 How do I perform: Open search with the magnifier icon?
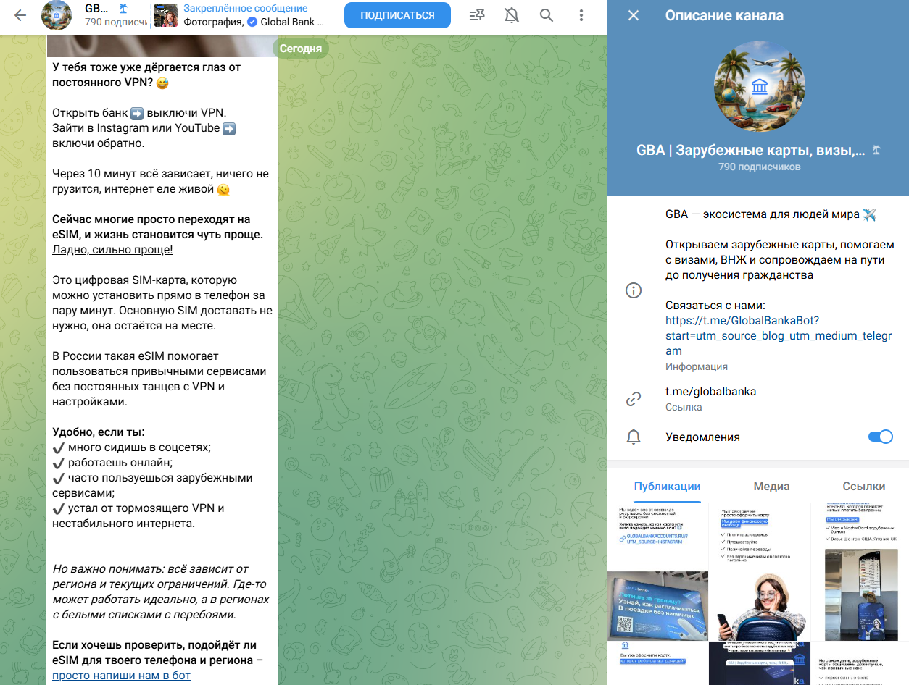[x=547, y=15]
